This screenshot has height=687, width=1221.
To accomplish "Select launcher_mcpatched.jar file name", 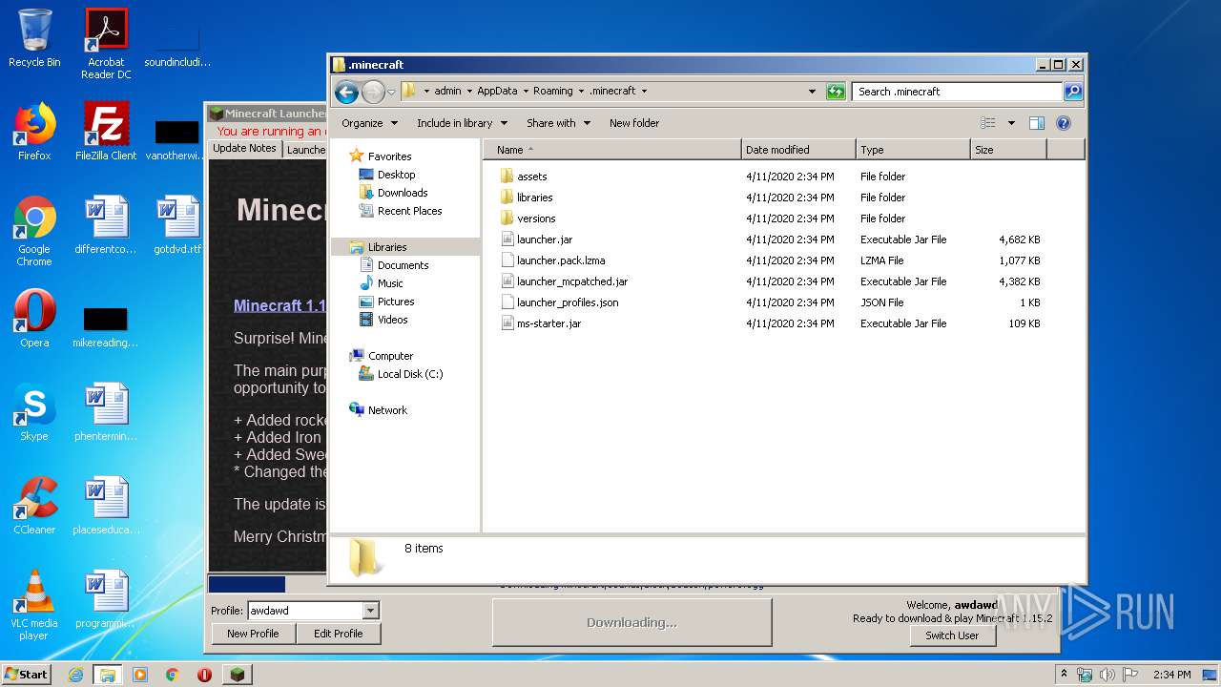I will (x=572, y=281).
